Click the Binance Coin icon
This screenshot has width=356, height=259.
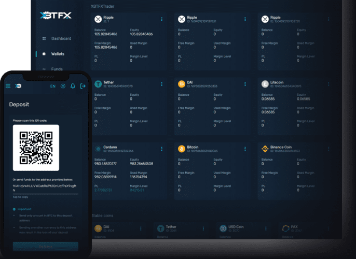click(265, 149)
